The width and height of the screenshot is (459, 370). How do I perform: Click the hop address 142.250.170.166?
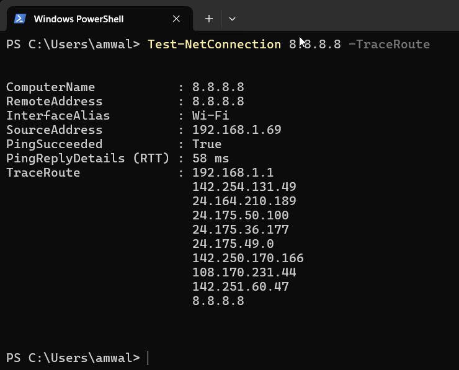point(247,258)
